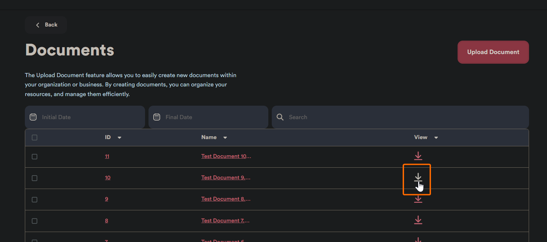Viewport: 547px width, 242px height.
Task: Download Test Document 7 via arrow icon
Action: pyautogui.click(x=418, y=220)
